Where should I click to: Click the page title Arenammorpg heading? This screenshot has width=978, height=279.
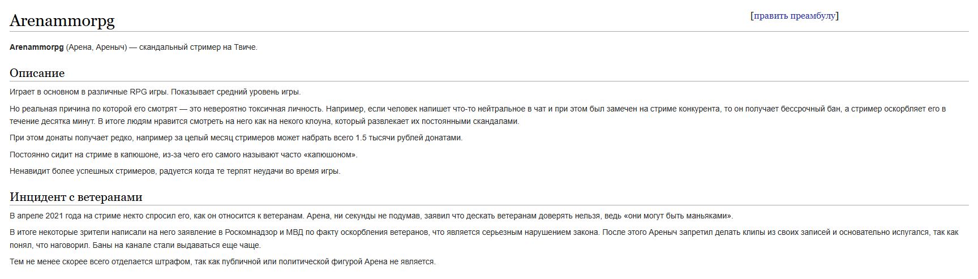(62, 21)
